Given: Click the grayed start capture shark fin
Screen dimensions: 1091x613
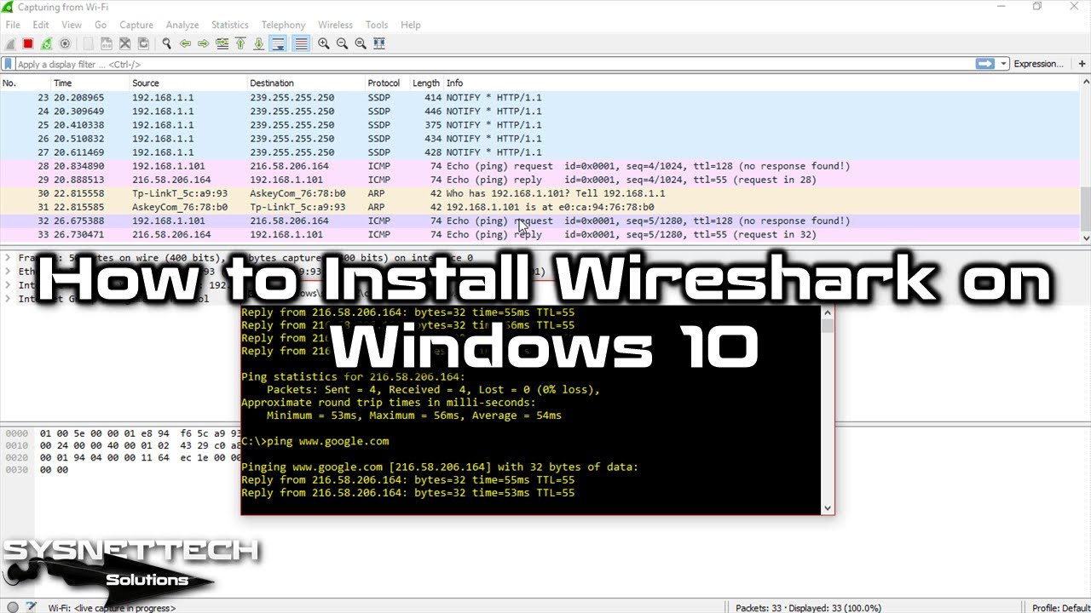Looking at the screenshot, I should click(x=10, y=43).
